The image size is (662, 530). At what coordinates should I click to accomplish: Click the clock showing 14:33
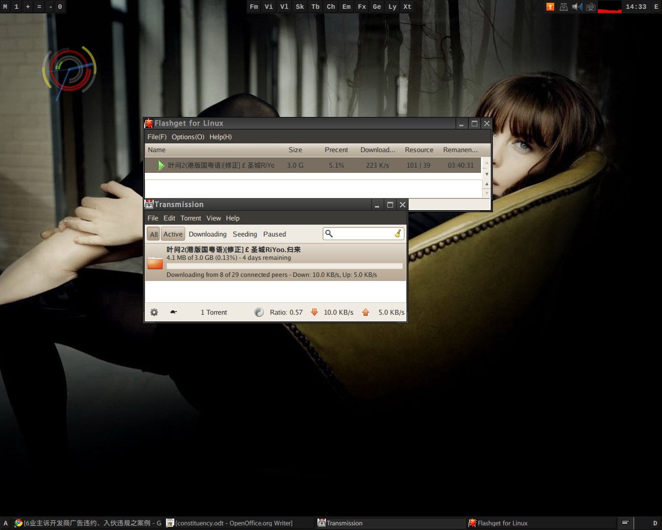pyautogui.click(x=636, y=7)
